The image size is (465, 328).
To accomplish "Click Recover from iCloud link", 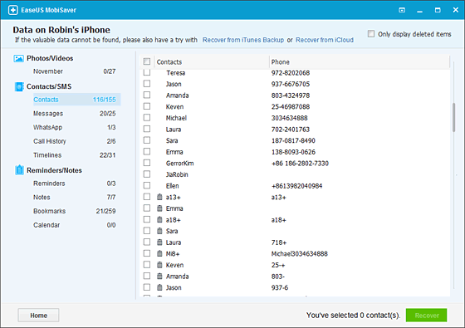I will (x=325, y=40).
